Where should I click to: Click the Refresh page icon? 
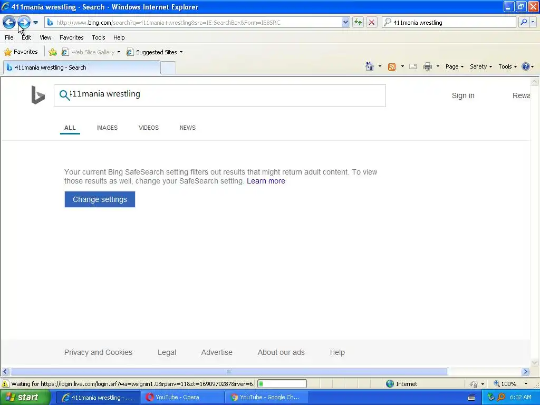358,23
